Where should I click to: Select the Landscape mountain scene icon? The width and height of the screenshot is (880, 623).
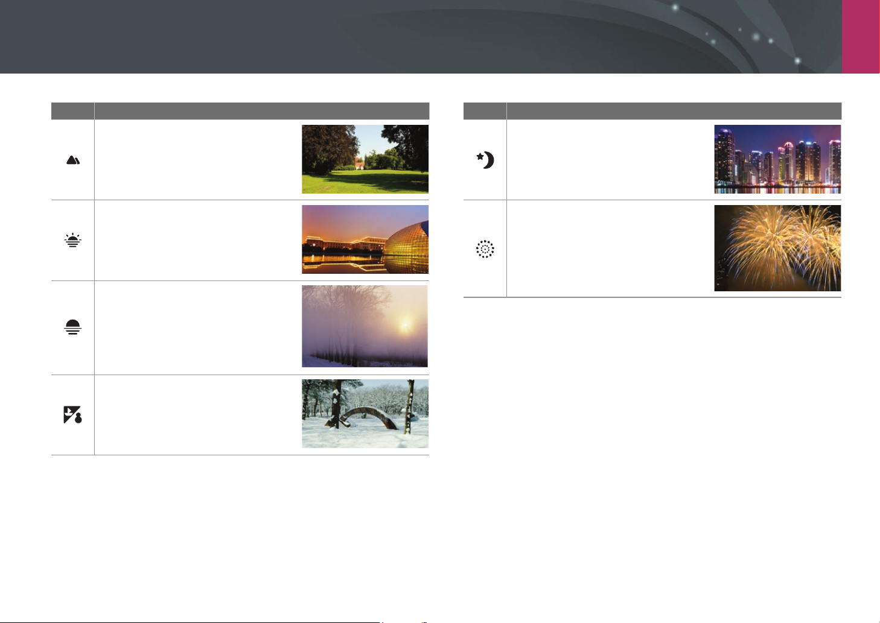coord(73,160)
